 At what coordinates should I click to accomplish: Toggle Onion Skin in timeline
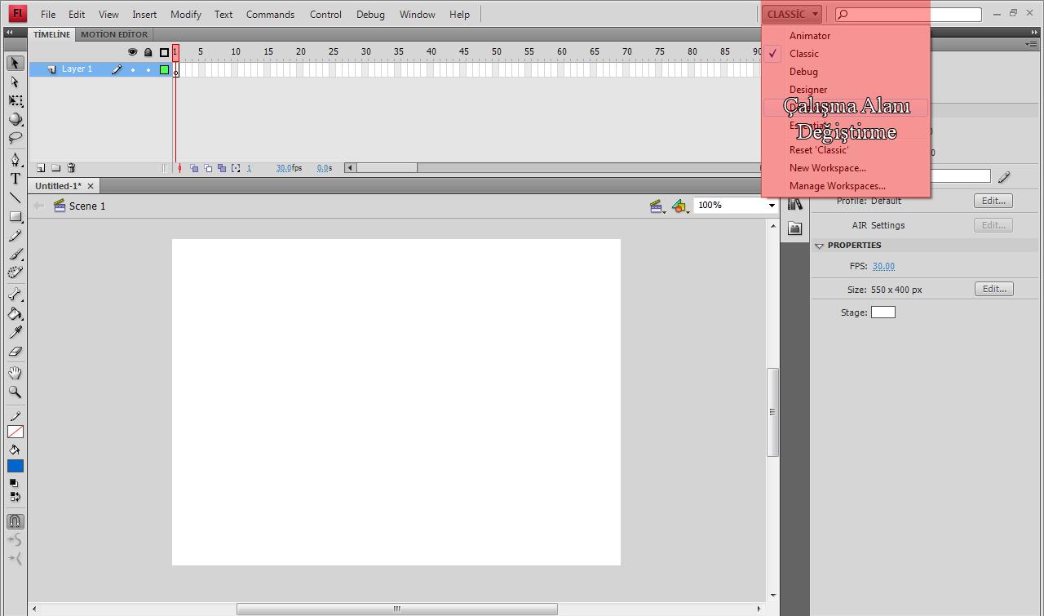194,168
